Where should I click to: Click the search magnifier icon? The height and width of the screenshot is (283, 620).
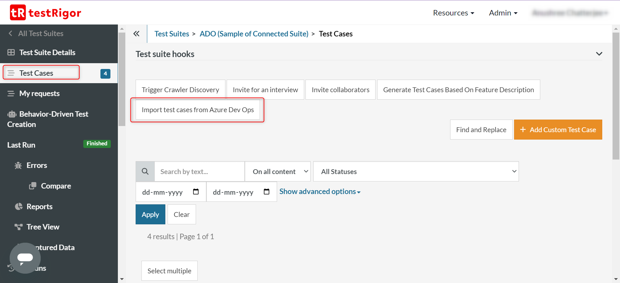[x=145, y=171]
